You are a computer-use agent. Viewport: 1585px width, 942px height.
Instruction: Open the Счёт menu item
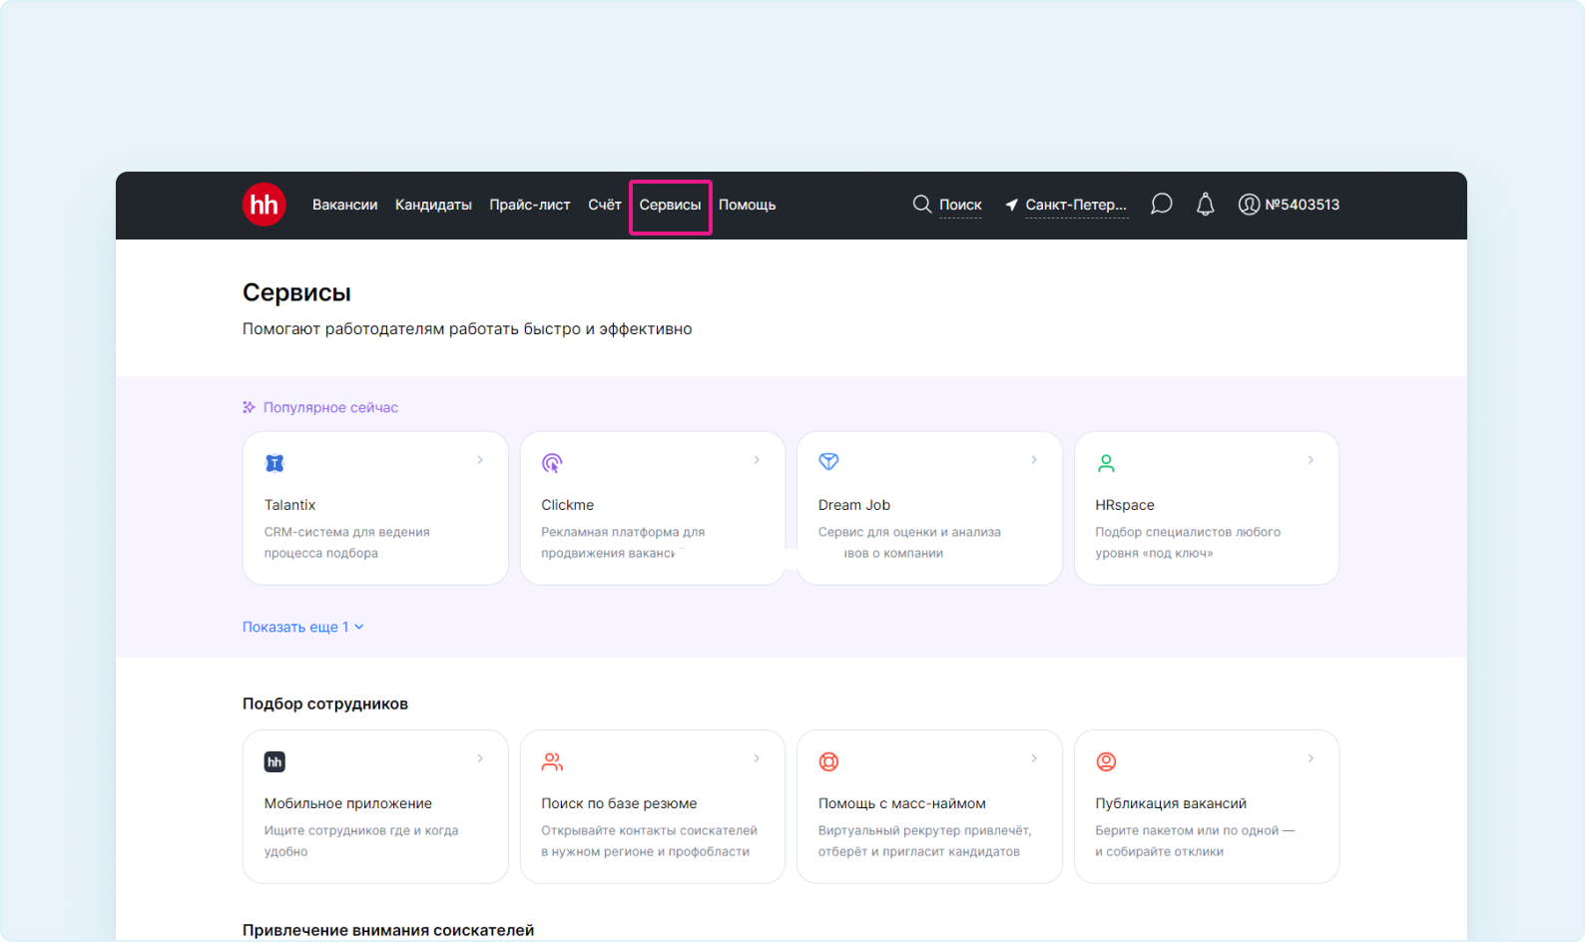[x=605, y=205]
